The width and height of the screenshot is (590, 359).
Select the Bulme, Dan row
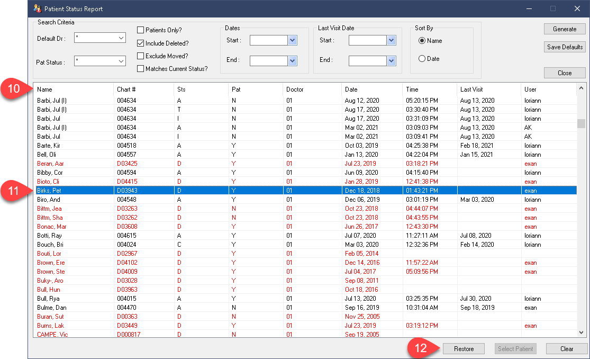[306, 308]
